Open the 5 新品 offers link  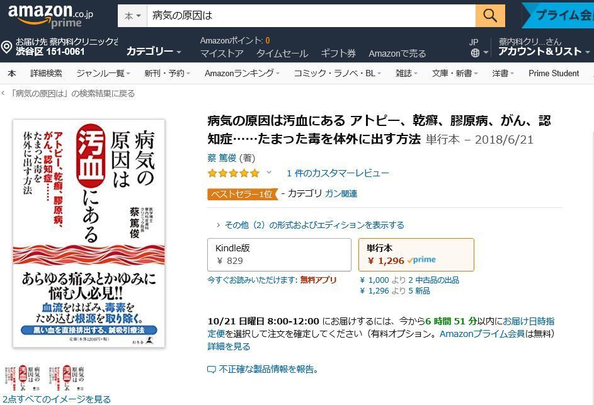pyautogui.click(x=419, y=290)
